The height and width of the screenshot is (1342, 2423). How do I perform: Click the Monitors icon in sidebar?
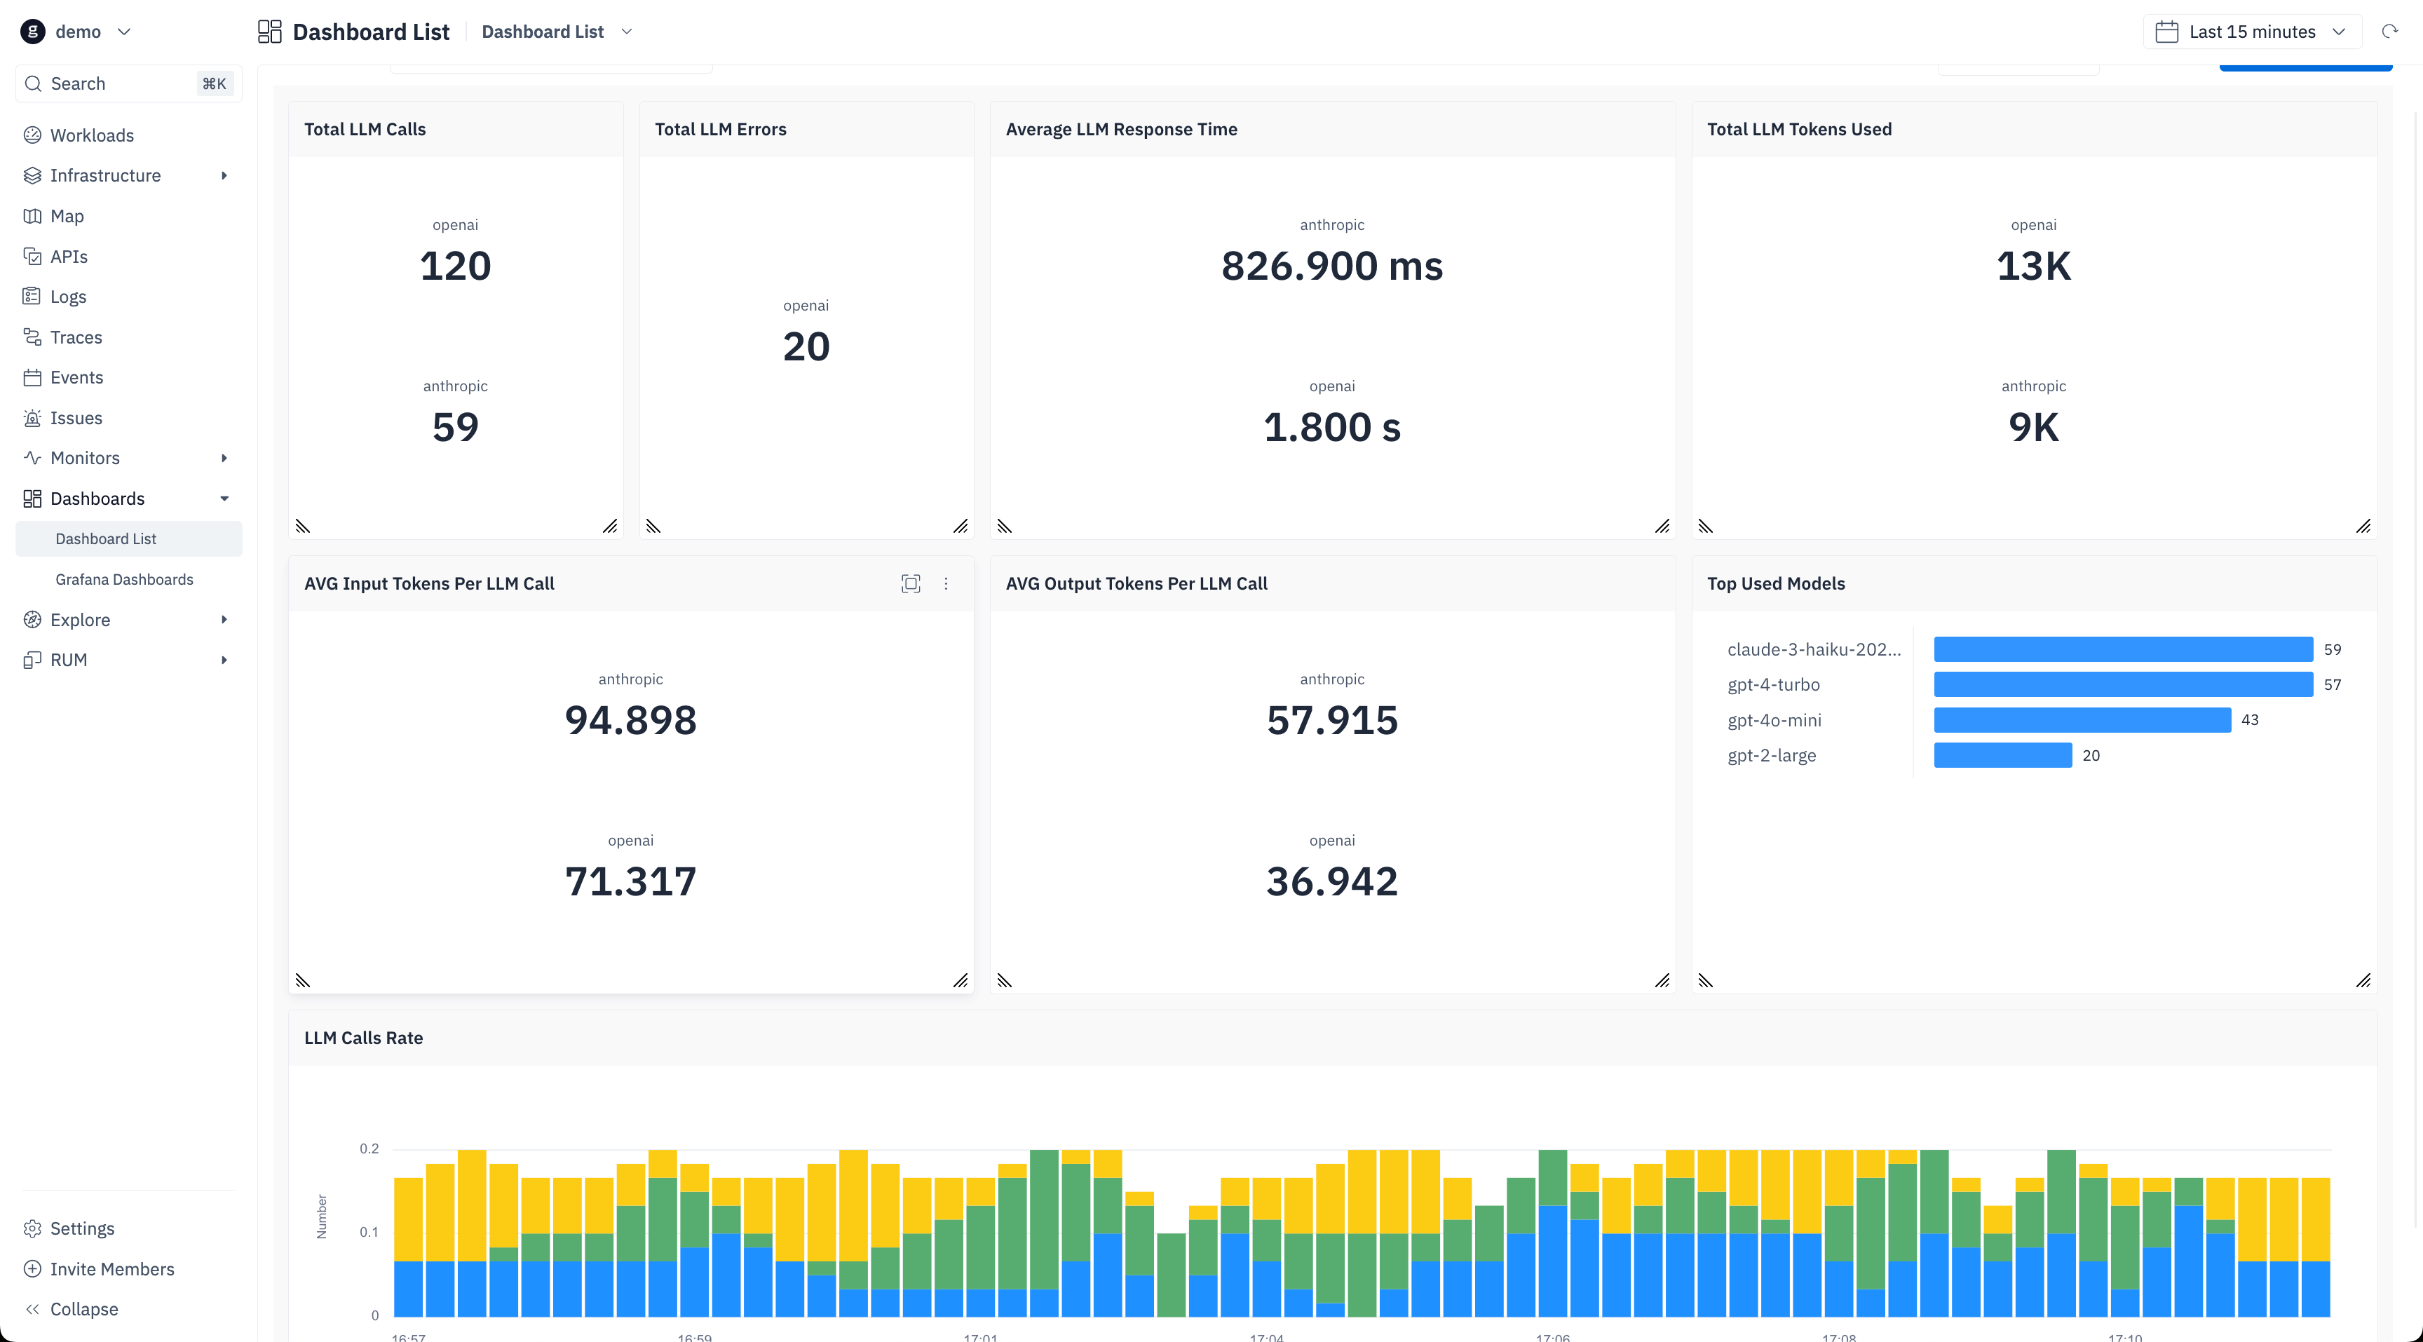32,458
